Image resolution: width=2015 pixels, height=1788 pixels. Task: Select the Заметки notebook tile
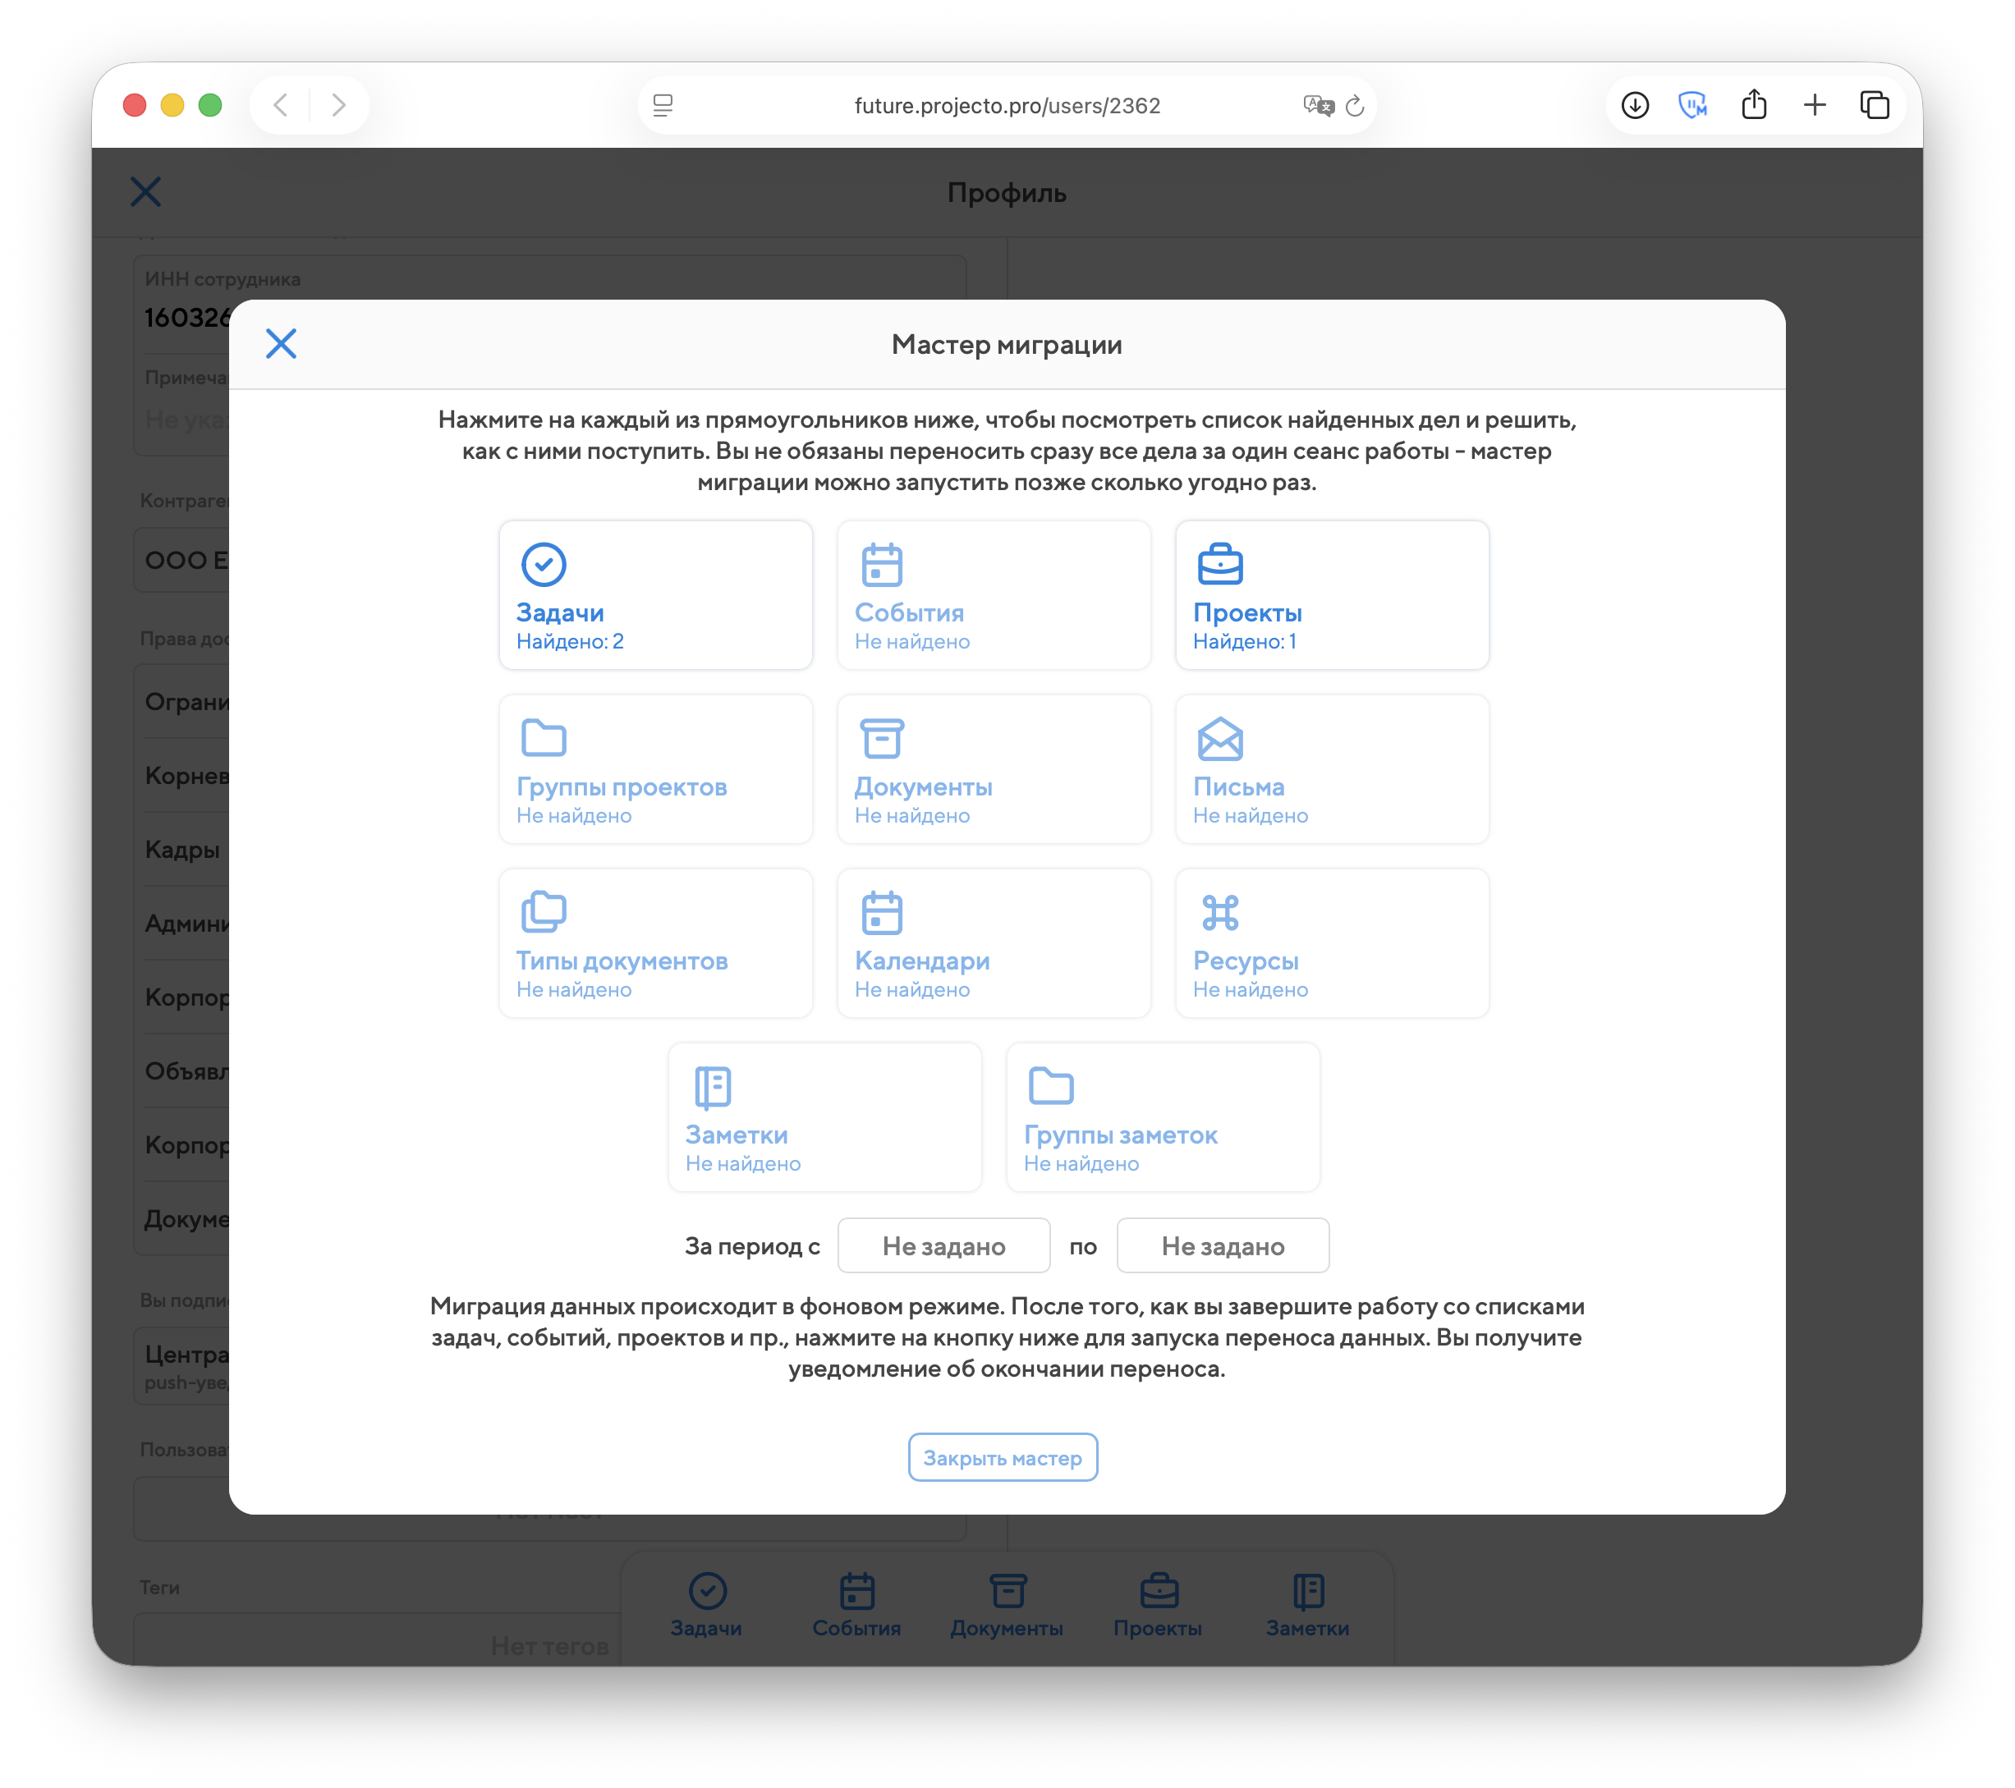click(x=824, y=1118)
